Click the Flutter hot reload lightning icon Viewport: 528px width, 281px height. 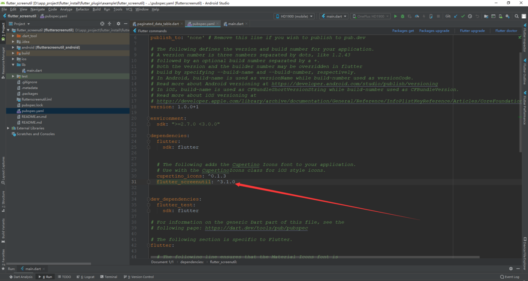tap(424, 16)
